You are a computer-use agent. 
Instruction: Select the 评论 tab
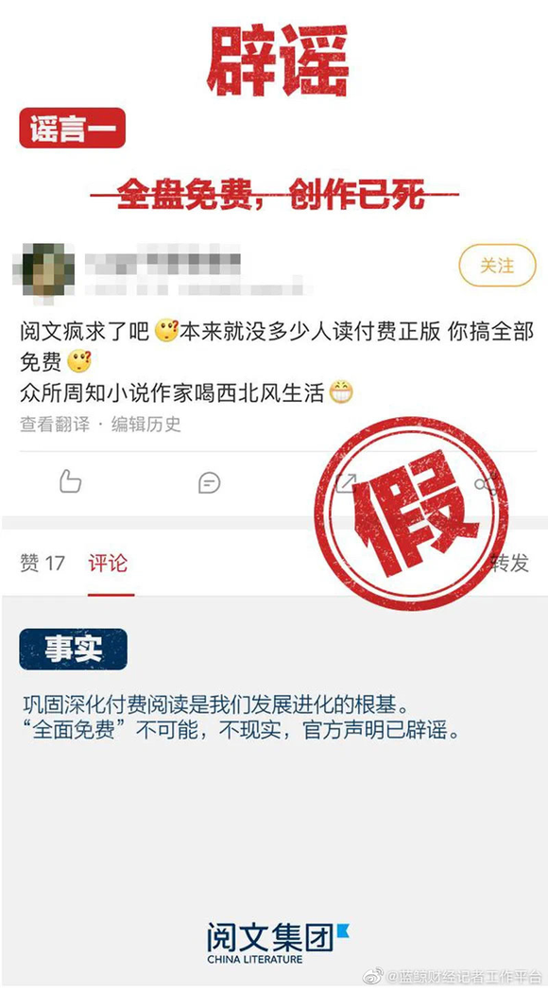108,563
